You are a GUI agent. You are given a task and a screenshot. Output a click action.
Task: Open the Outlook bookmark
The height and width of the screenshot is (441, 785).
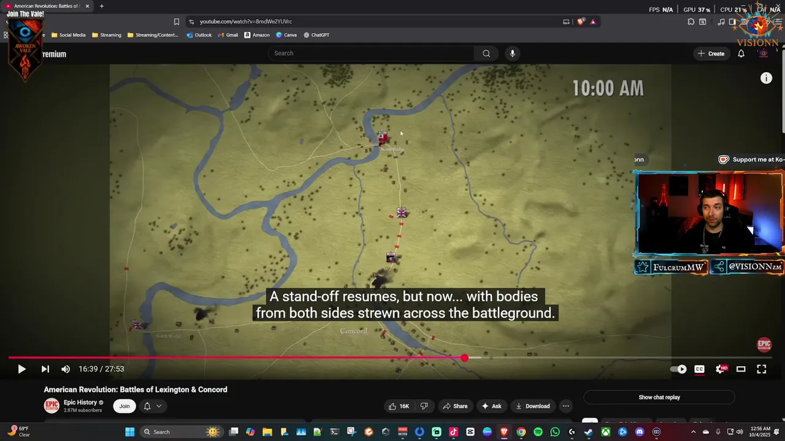click(199, 35)
